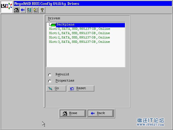Open help with the question mark icon

[x=42, y=10]
